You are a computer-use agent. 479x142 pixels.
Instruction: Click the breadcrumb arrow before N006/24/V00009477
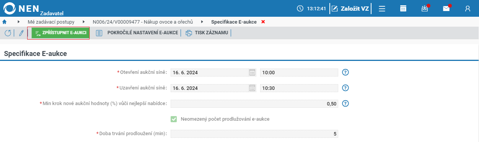click(x=84, y=22)
